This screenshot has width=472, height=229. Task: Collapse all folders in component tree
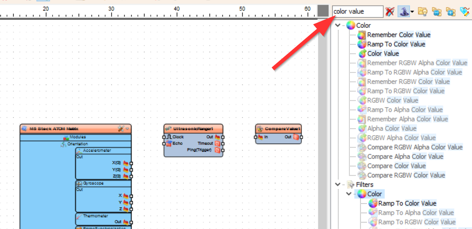click(x=437, y=12)
